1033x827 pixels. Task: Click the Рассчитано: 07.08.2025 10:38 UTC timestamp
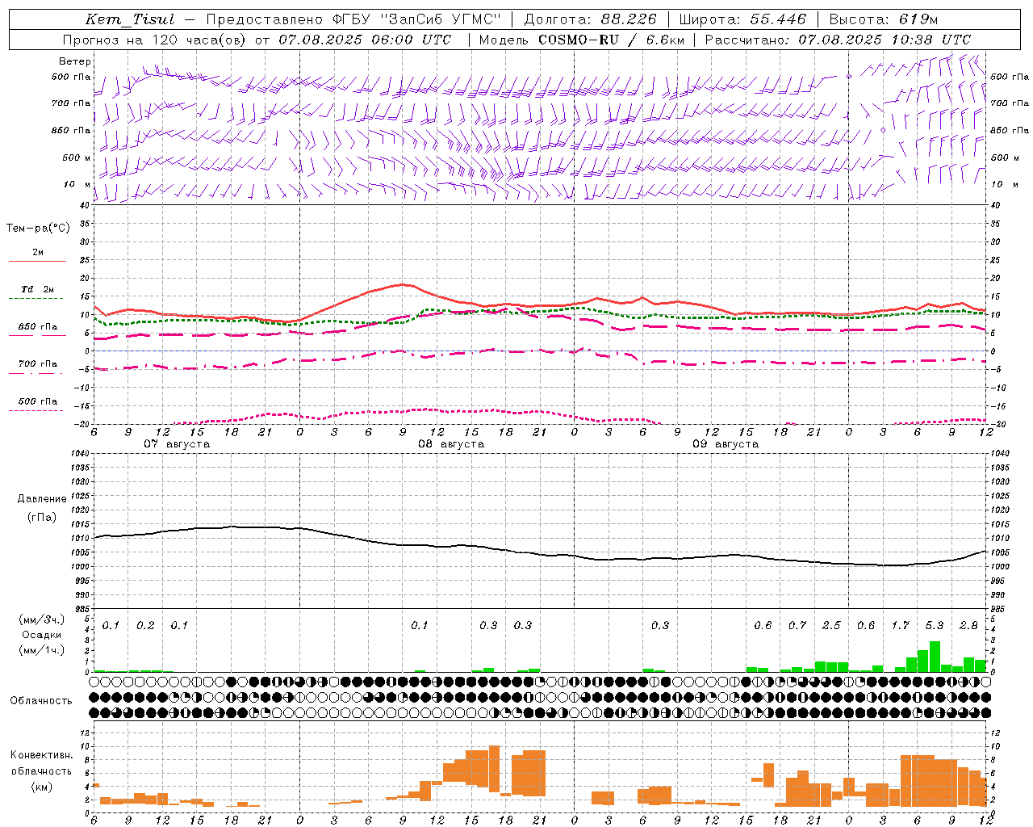838,40
